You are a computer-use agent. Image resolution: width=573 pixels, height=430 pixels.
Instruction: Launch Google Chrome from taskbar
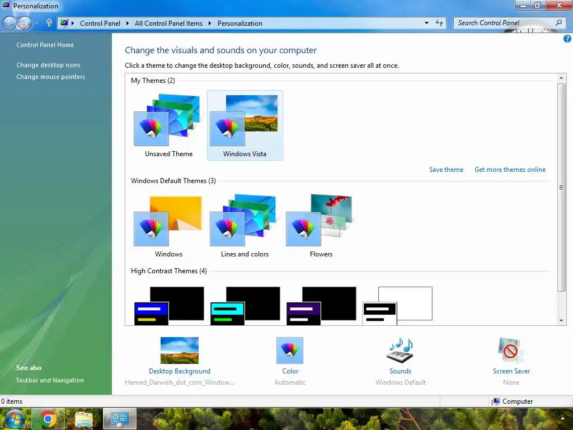pyautogui.click(x=48, y=418)
